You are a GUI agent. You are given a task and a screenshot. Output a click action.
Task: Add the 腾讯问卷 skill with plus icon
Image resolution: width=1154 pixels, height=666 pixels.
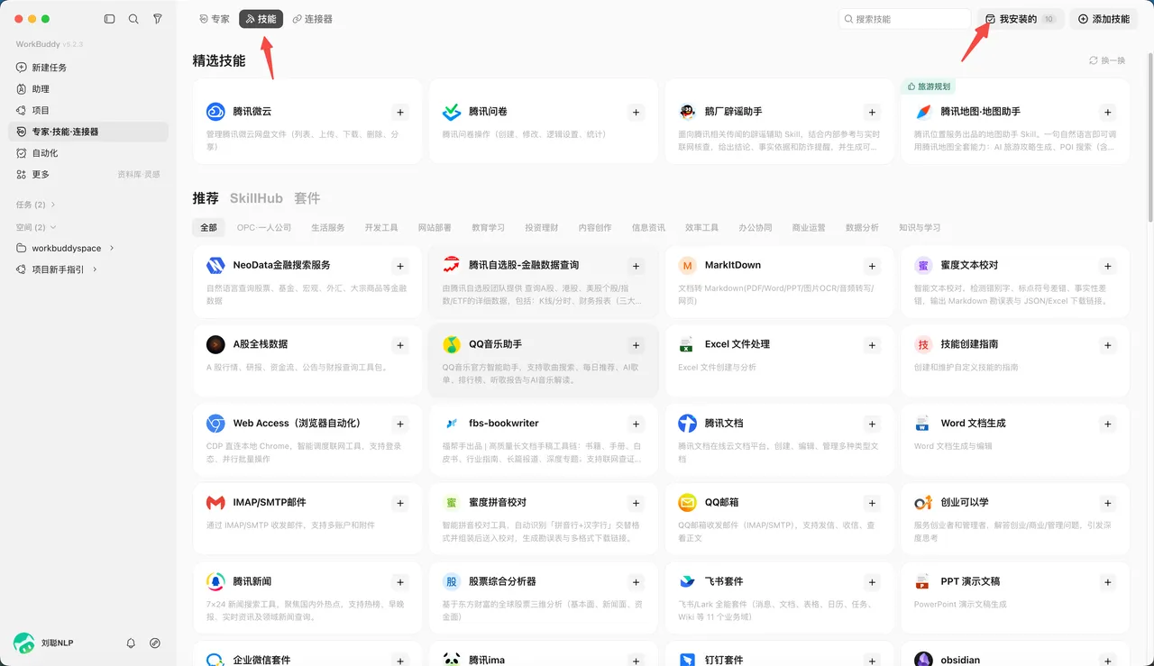click(637, 113)
